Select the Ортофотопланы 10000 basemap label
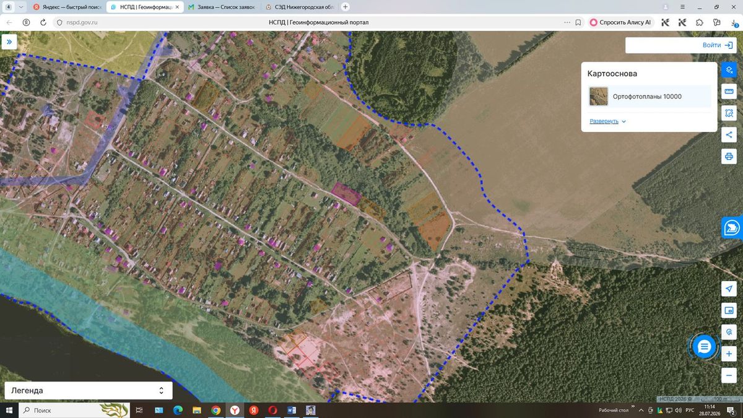The height and width of the screenshot is (418, 743). pos(647,97)
